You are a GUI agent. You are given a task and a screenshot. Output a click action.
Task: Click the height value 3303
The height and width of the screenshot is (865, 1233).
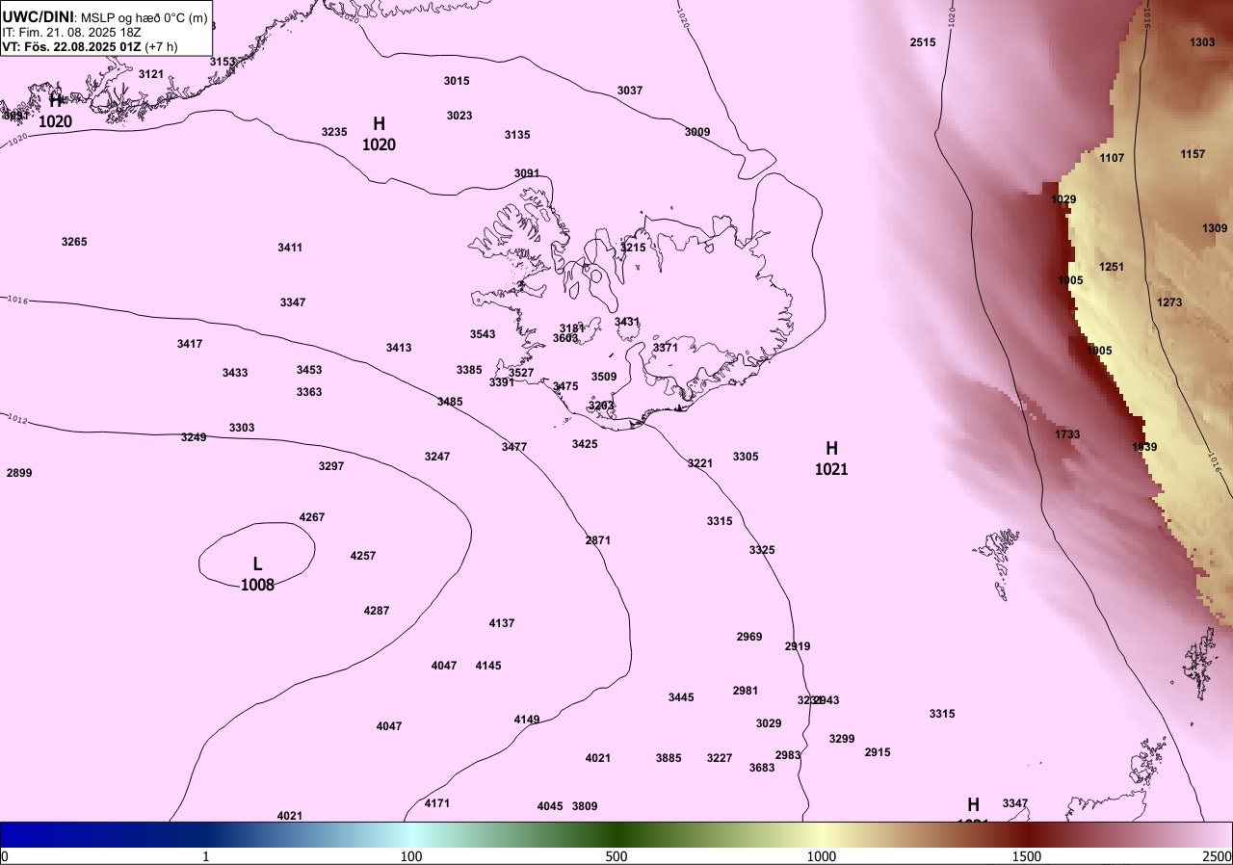point(242,428)
